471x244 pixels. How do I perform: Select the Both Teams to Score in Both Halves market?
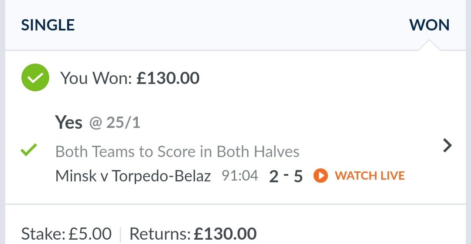[177, 151]
